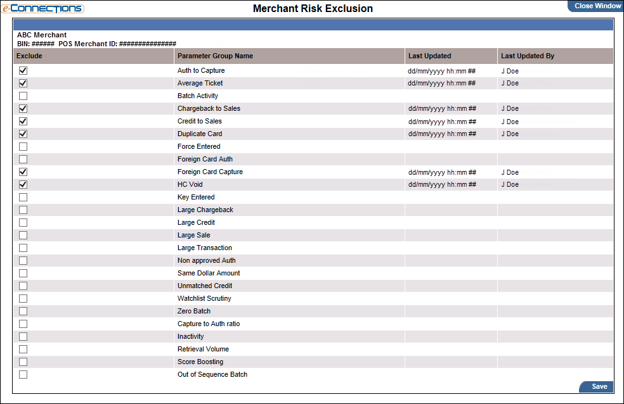Uncheck the Auth to Capture exclusion

point(23,71)
